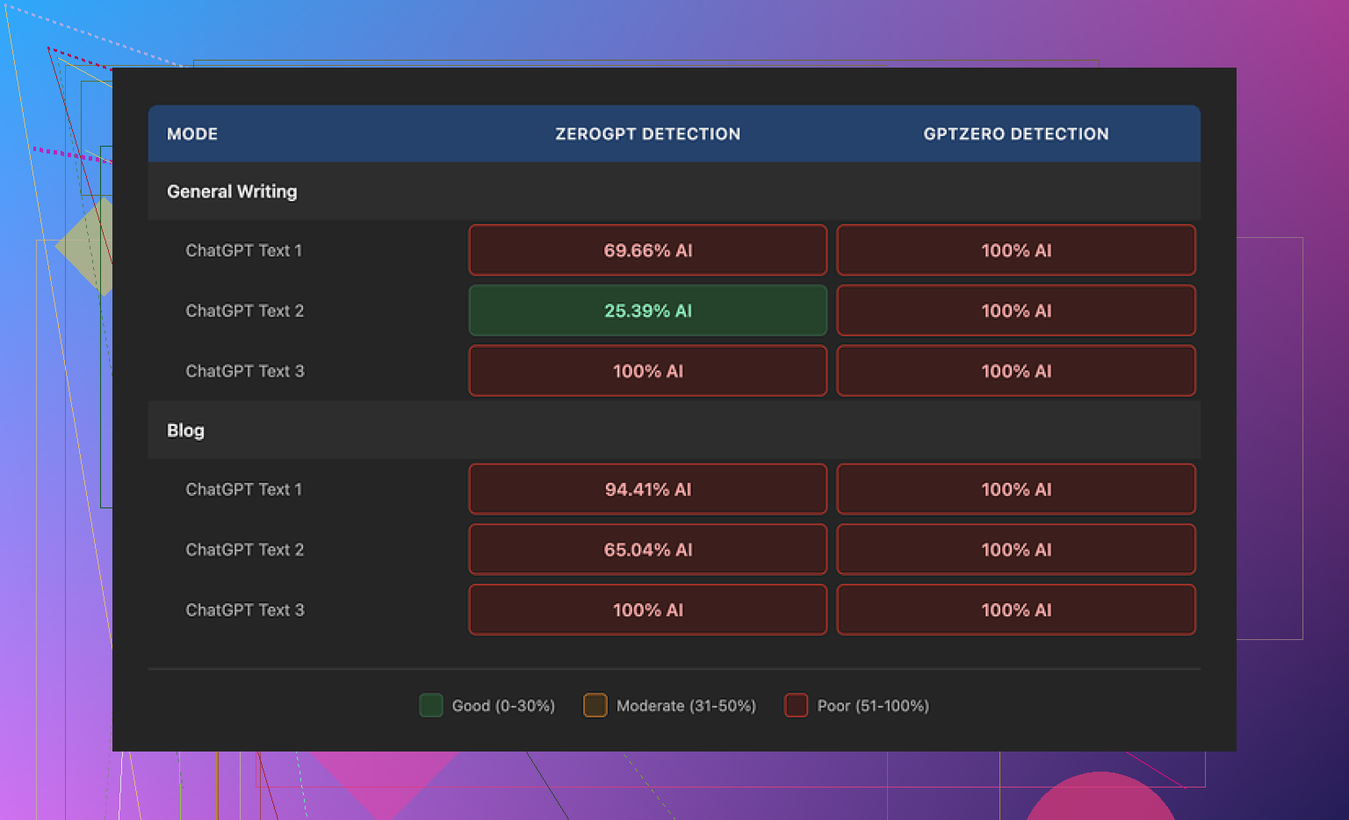This screenshot has height=820, width=1349.
Task: Select the General Writing section row
Action: 232,191
